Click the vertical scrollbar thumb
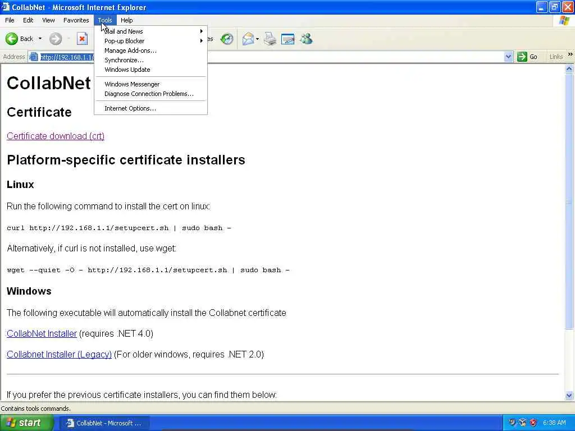The height and width of the screenshot is (431, 575). click(569, 201)
